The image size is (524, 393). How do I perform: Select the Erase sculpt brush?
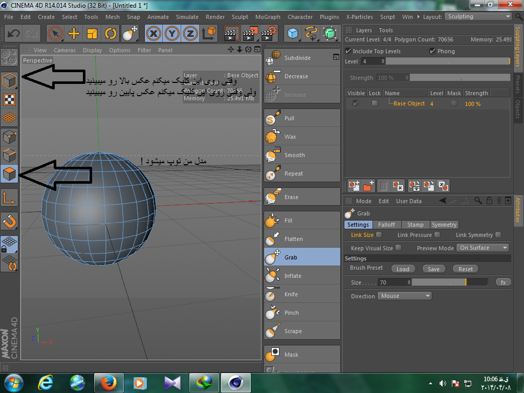302,197
